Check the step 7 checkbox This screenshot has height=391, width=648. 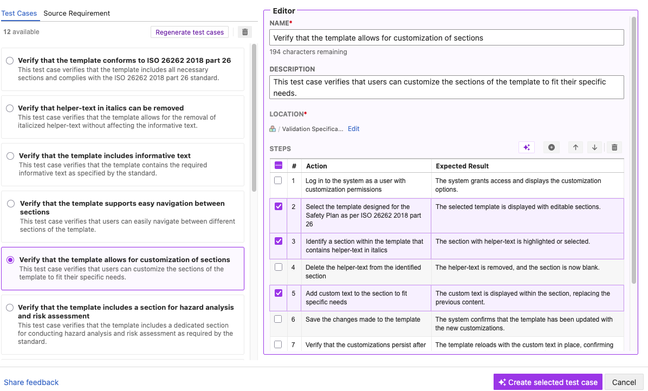click(278, 344)
